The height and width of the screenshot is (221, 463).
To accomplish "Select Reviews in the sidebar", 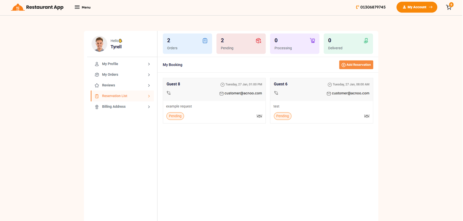I will [109, 85].
